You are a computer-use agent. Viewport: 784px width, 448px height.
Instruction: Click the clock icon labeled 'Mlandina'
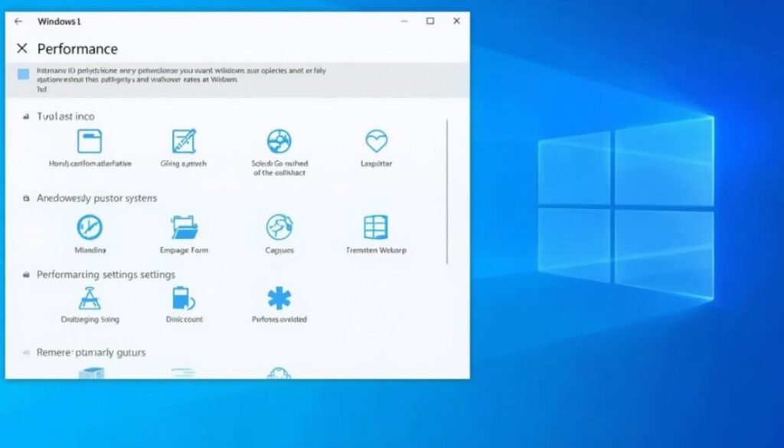pyautogui.click(x=90, y=227)
